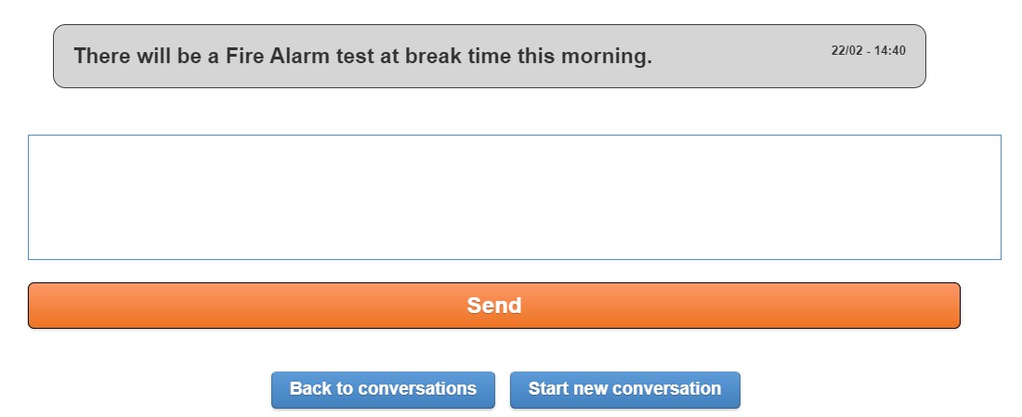Click the word Send on orange bar
1022x417 pixels.
pyautogui.click(x=493, y=306)
